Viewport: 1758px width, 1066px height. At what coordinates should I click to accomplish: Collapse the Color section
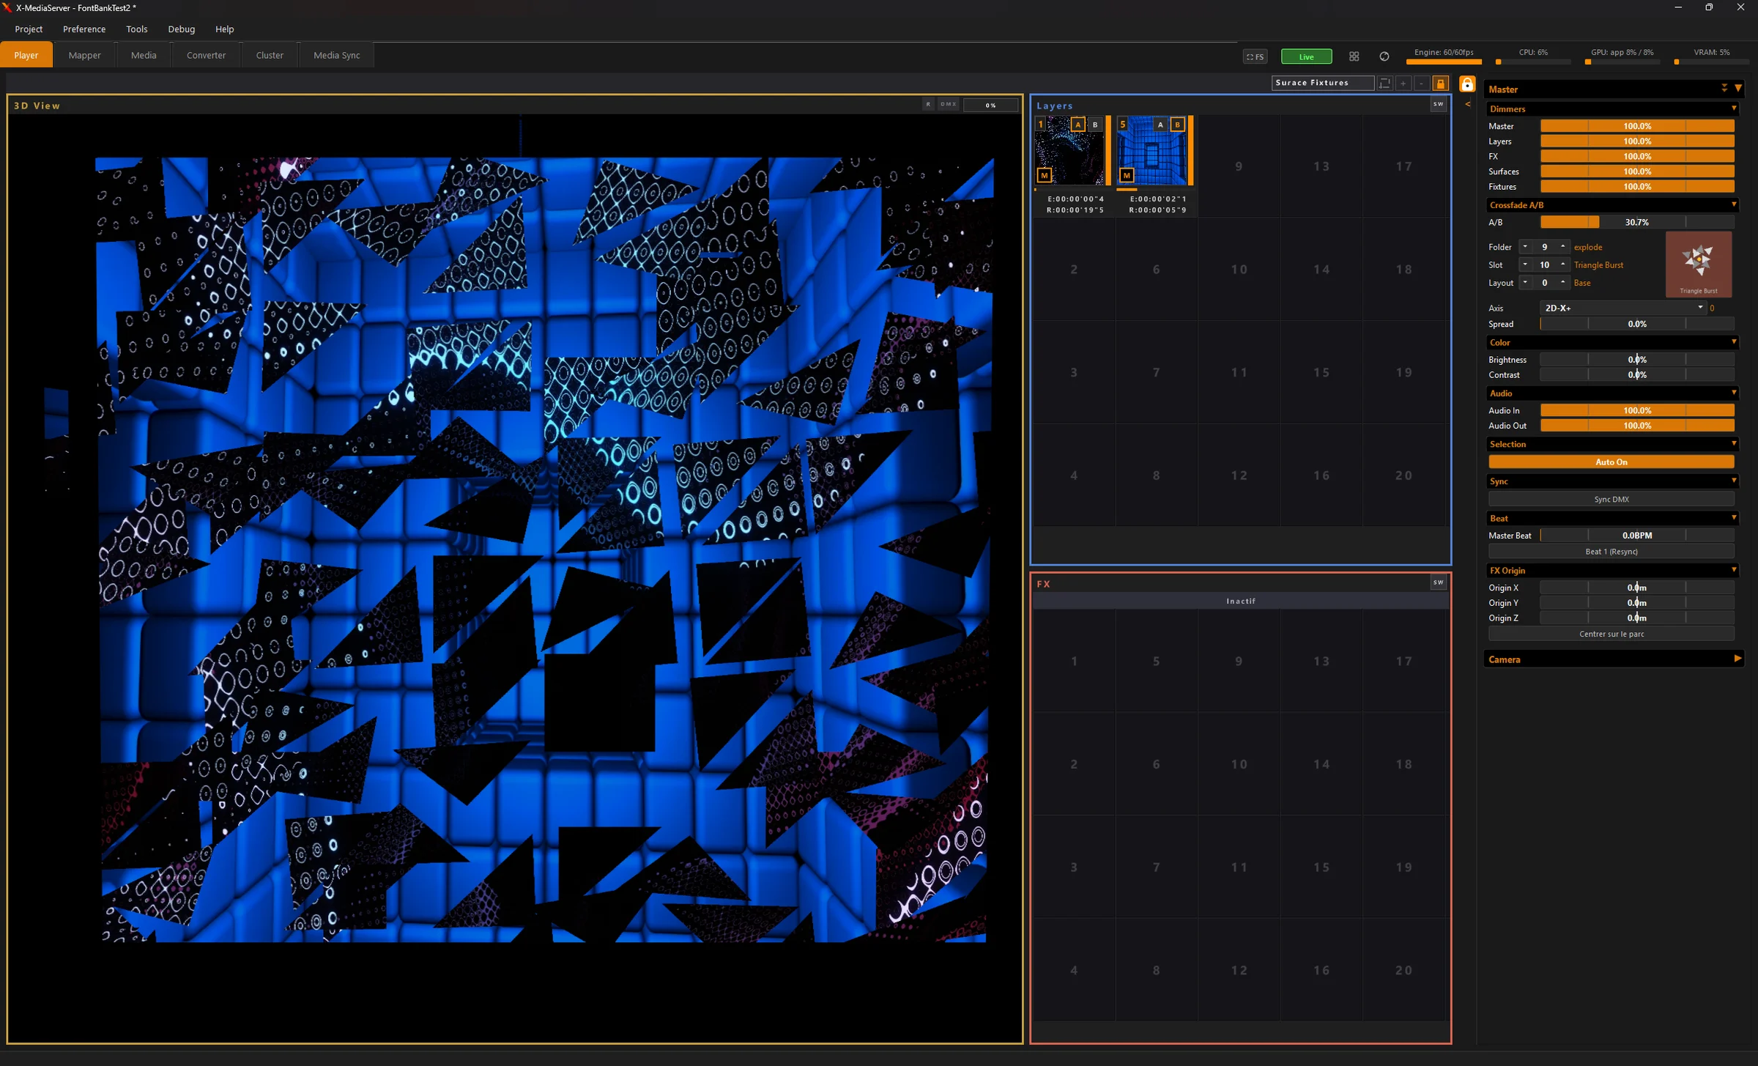(1734, 342)
